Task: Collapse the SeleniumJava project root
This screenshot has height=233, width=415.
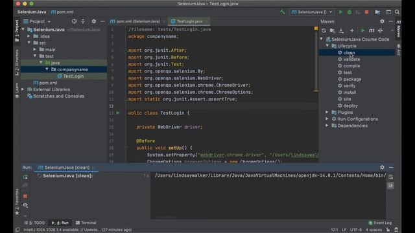Action: coord(23,30)
